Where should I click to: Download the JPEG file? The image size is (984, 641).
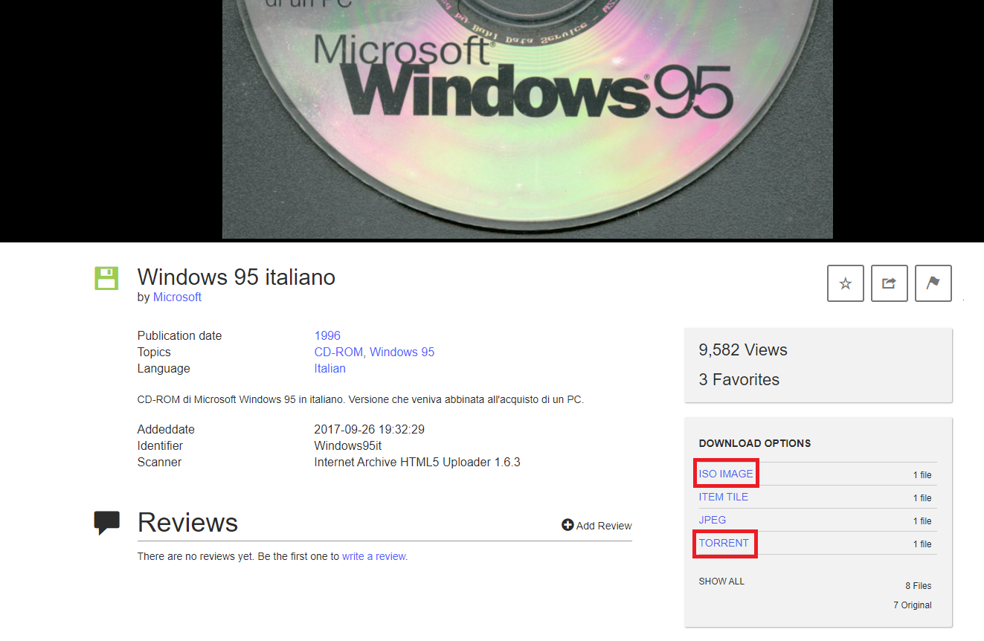(x=713, y=520)
